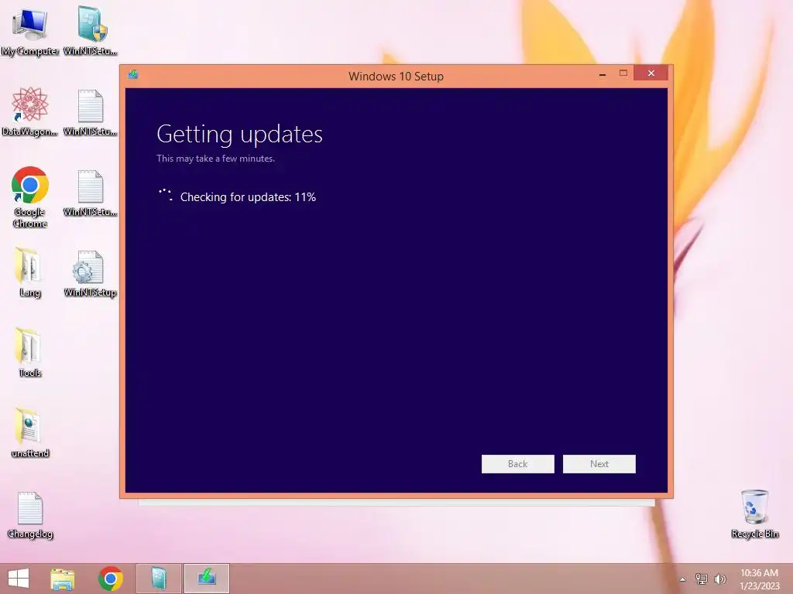Click "Checking for updates: 11%" text
This screenshot has height=594, width=793.
[248, 197]
